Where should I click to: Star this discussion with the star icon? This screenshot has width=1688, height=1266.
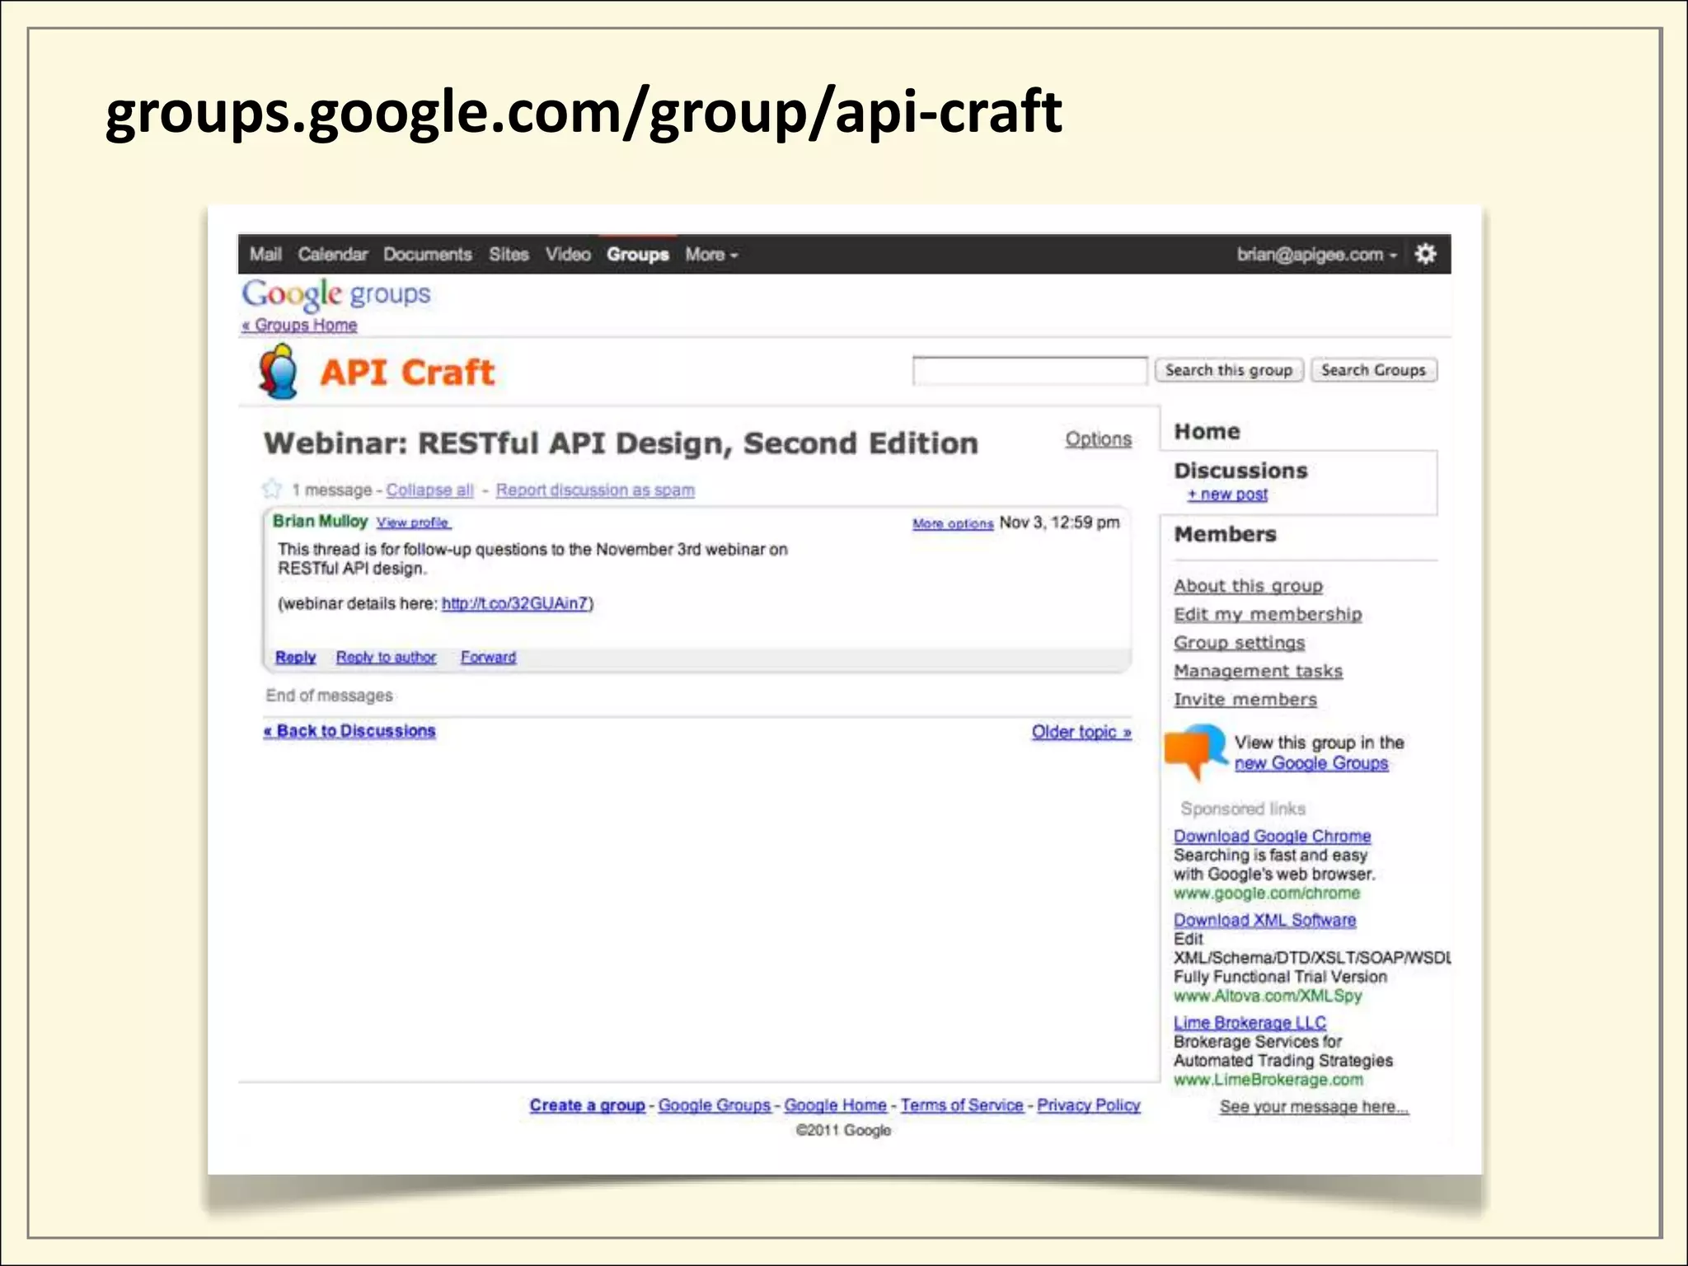click(x=272, y=489)
